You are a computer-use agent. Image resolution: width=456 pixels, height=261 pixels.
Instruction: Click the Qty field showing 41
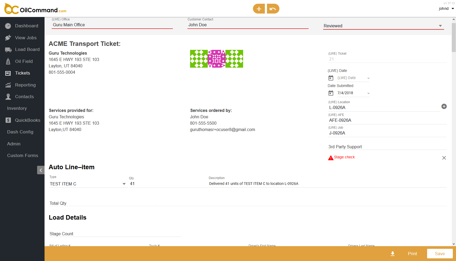click(168, 184)
